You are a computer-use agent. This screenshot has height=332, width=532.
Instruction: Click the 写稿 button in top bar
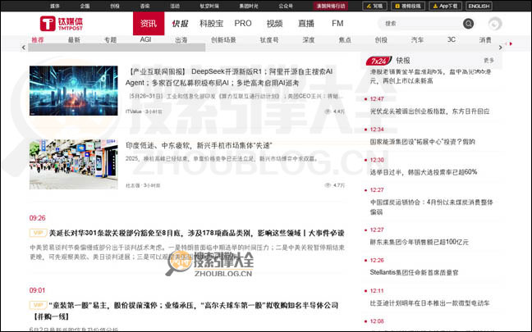(x=375, y=6)
